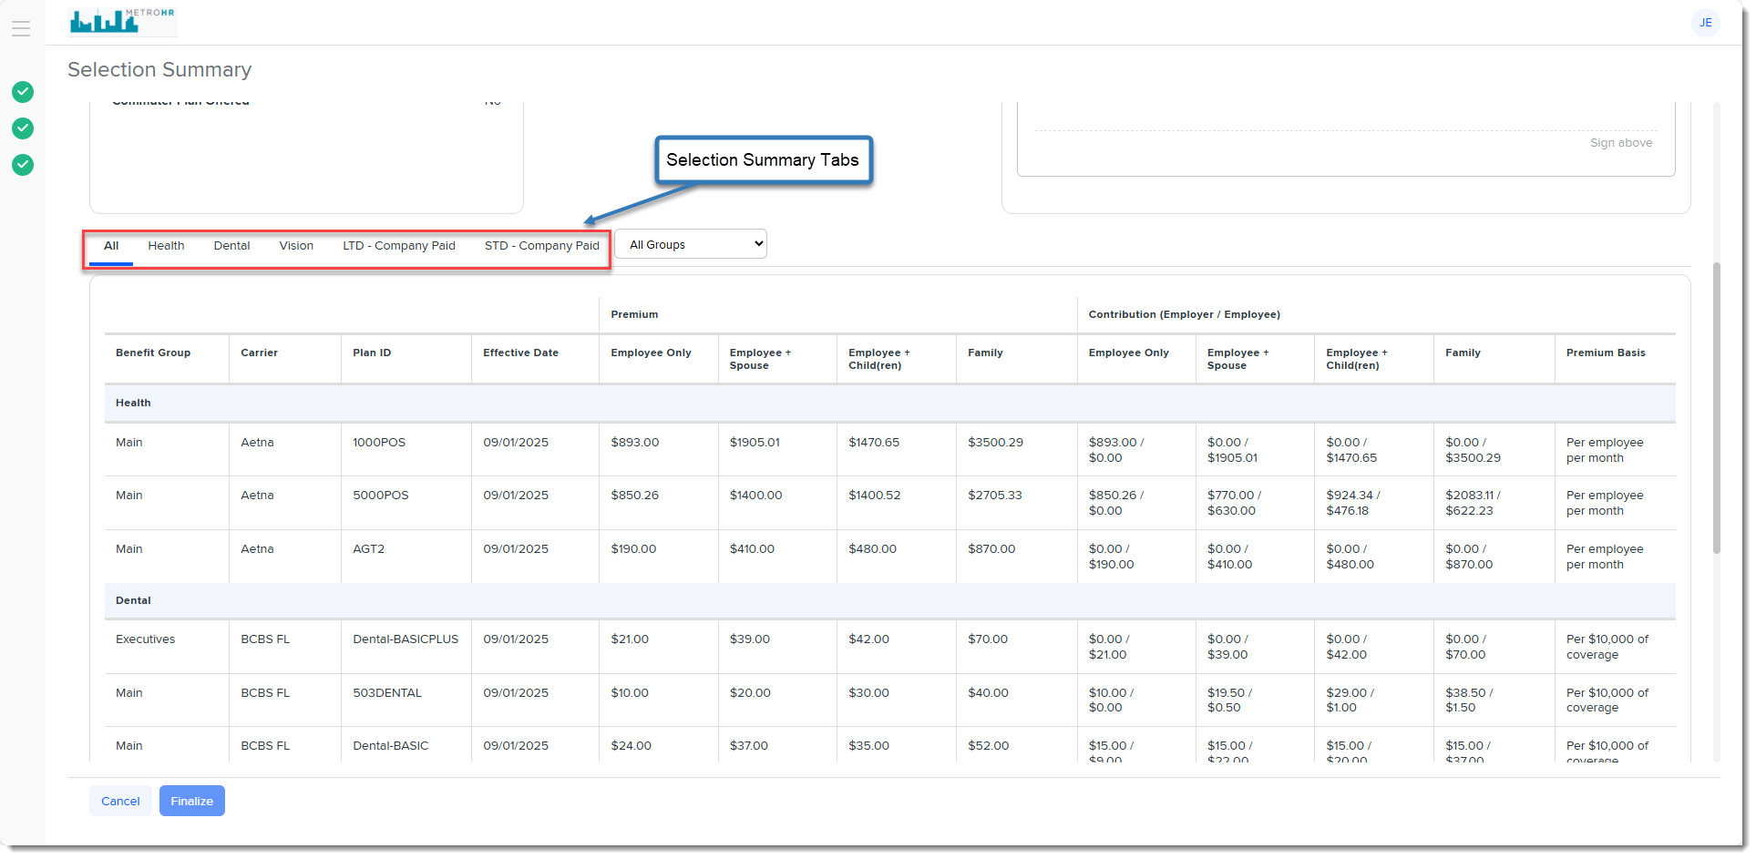Click the Finalize button
The height and width of the screenshot is (859, 1756).
[x=191, y=801]
